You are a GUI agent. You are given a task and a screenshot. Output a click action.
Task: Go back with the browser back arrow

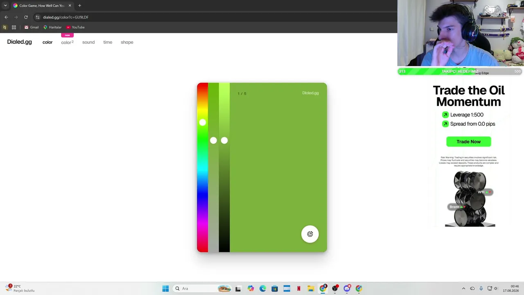point(6,17)
